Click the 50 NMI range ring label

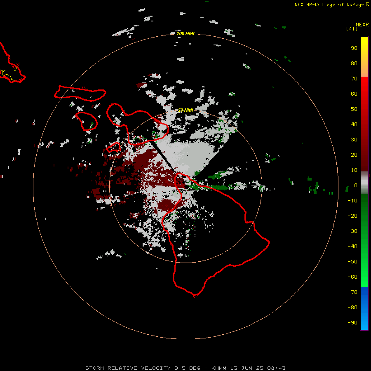[185, 110]
